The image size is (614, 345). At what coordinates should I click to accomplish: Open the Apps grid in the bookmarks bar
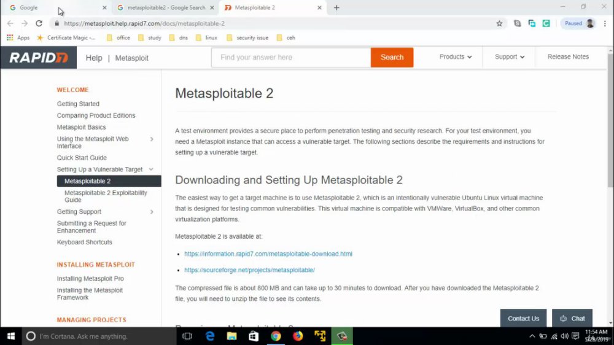tap(18, 37)
